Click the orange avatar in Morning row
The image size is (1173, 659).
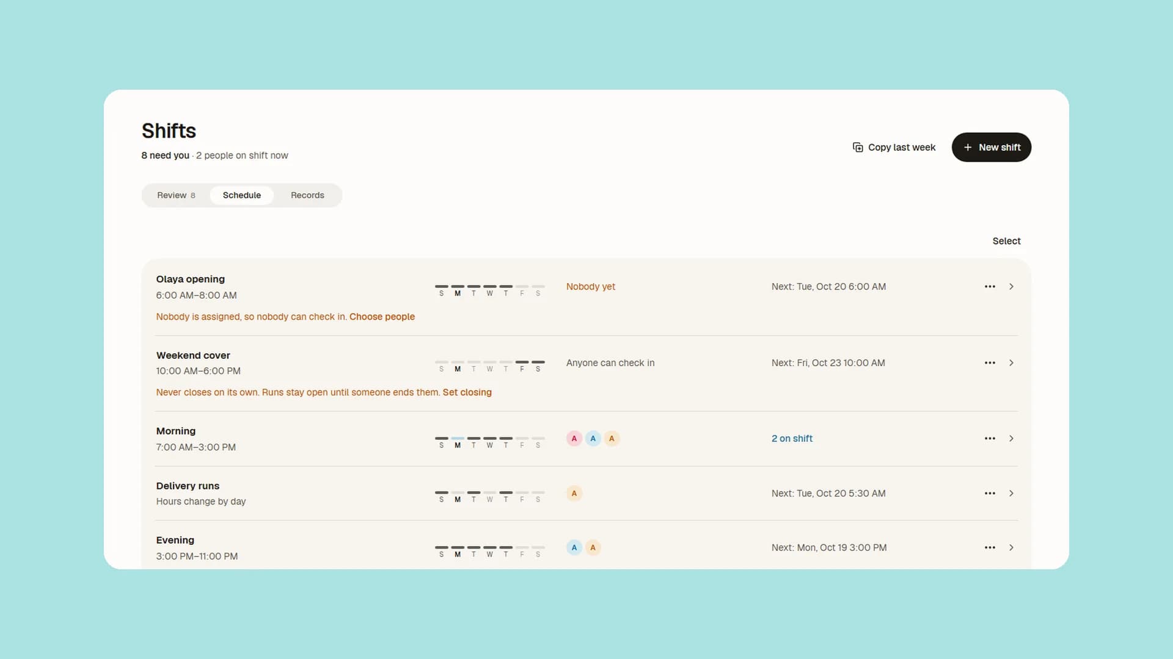[x=612, y=439]
